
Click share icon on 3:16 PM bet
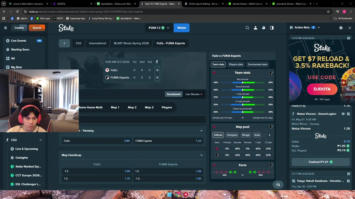point(349,38)
